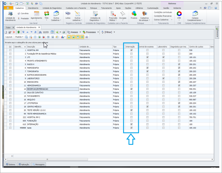Click the CME ribbon icon
This screenshot has width=222, height=173.
click(179, 16)
